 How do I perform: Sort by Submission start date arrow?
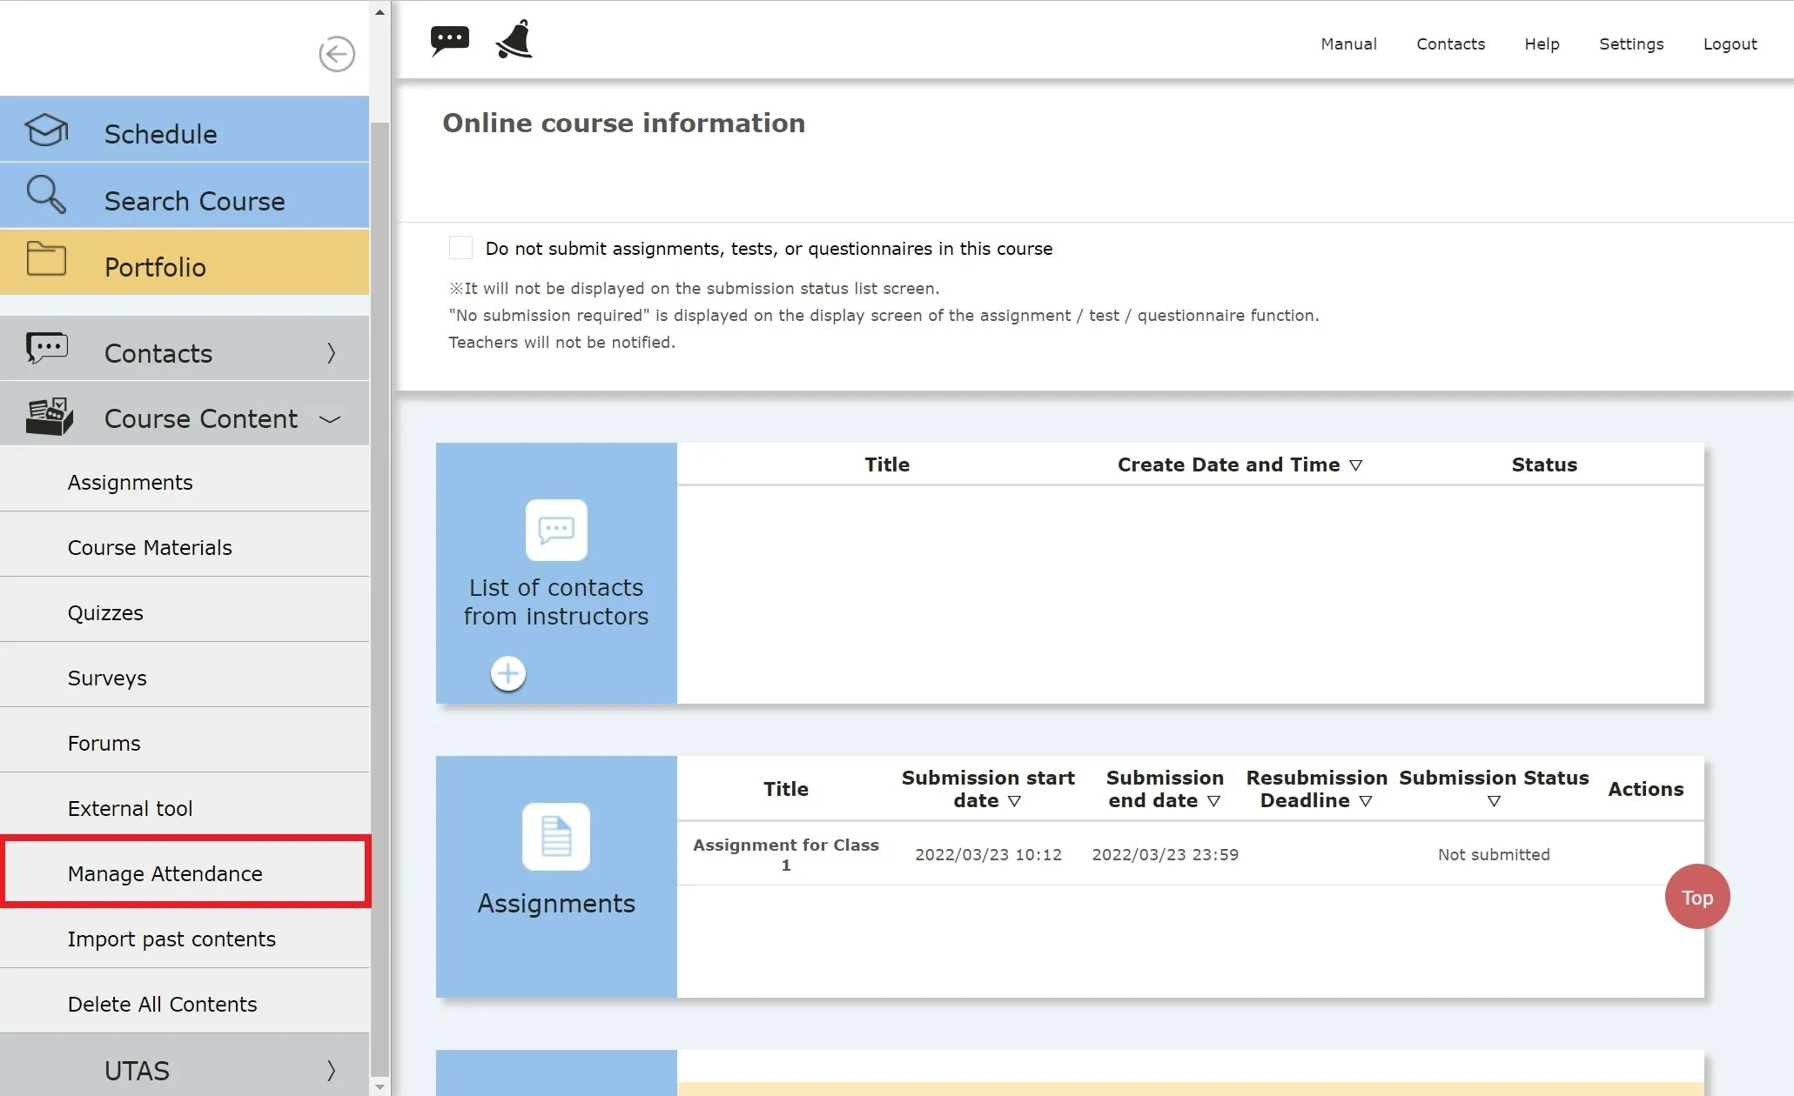(1014, 801)
